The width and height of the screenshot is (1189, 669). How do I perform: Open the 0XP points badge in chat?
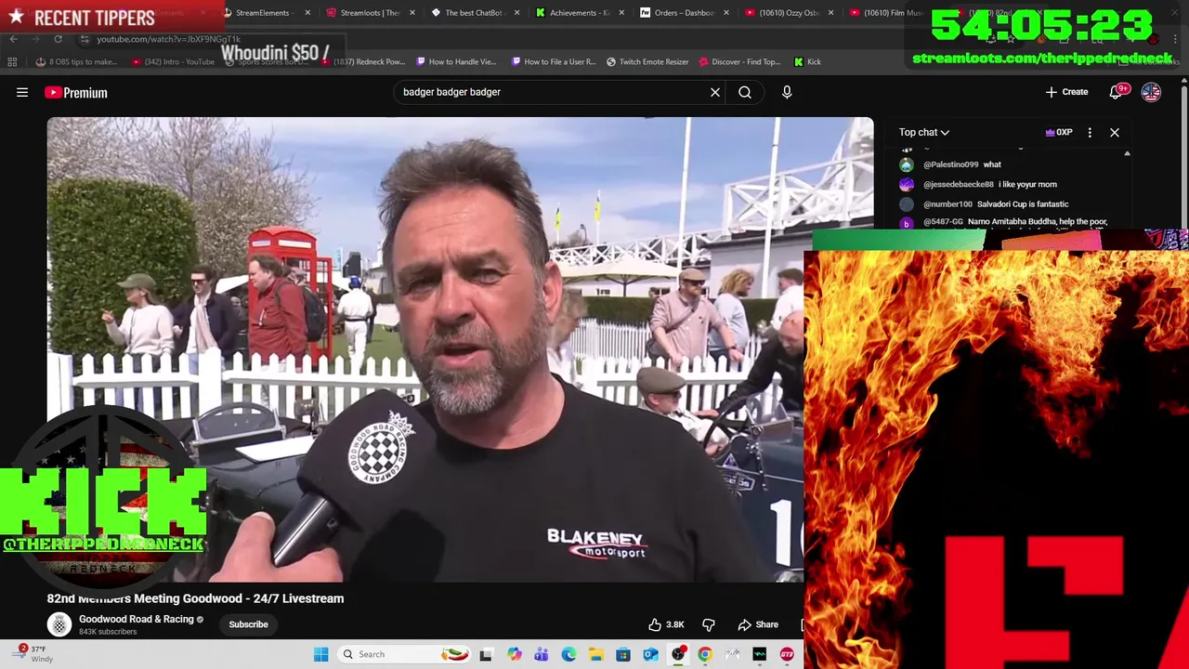coord(1059,132)
